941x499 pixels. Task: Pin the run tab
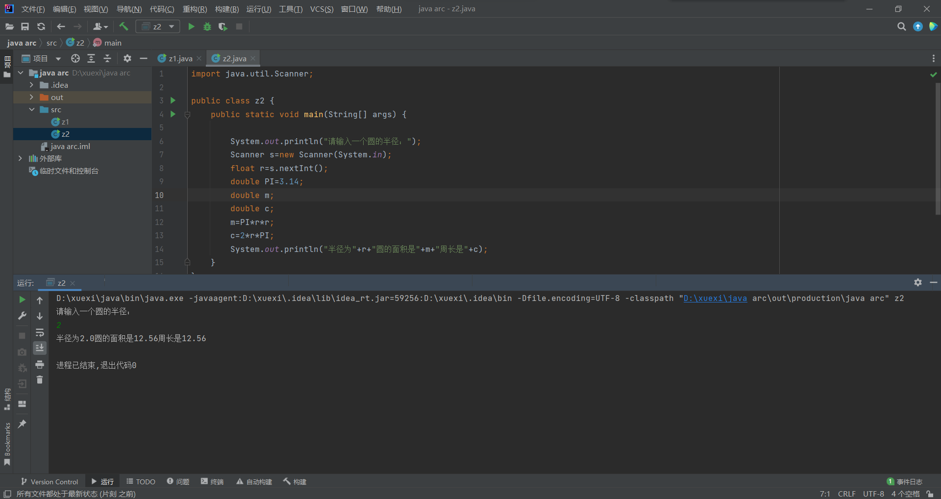pyautogui.click(x=22, y=424)
